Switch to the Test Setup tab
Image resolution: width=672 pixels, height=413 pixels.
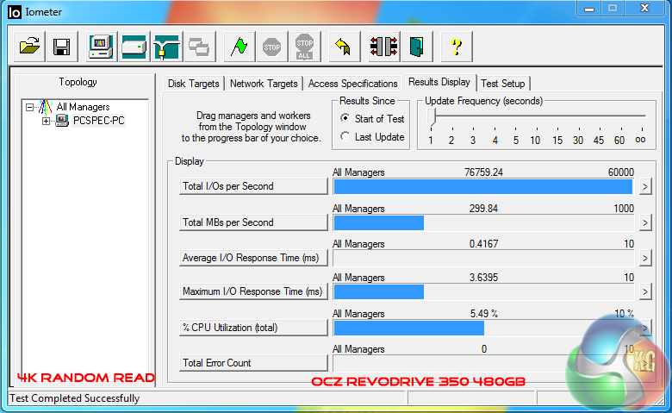click(503, 83)
